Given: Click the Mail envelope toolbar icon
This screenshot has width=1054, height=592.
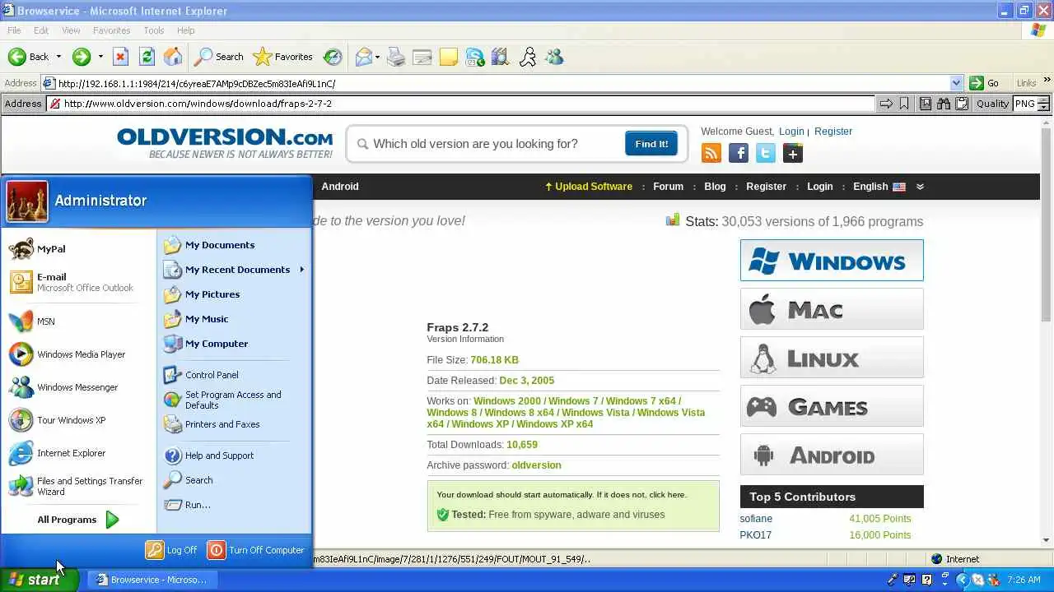Looking at the screenshot, I should click(x=363, y=57).
